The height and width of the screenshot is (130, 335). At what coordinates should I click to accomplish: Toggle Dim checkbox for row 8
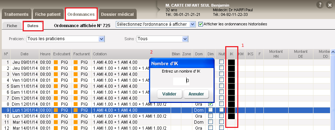(x=210, y=104)
